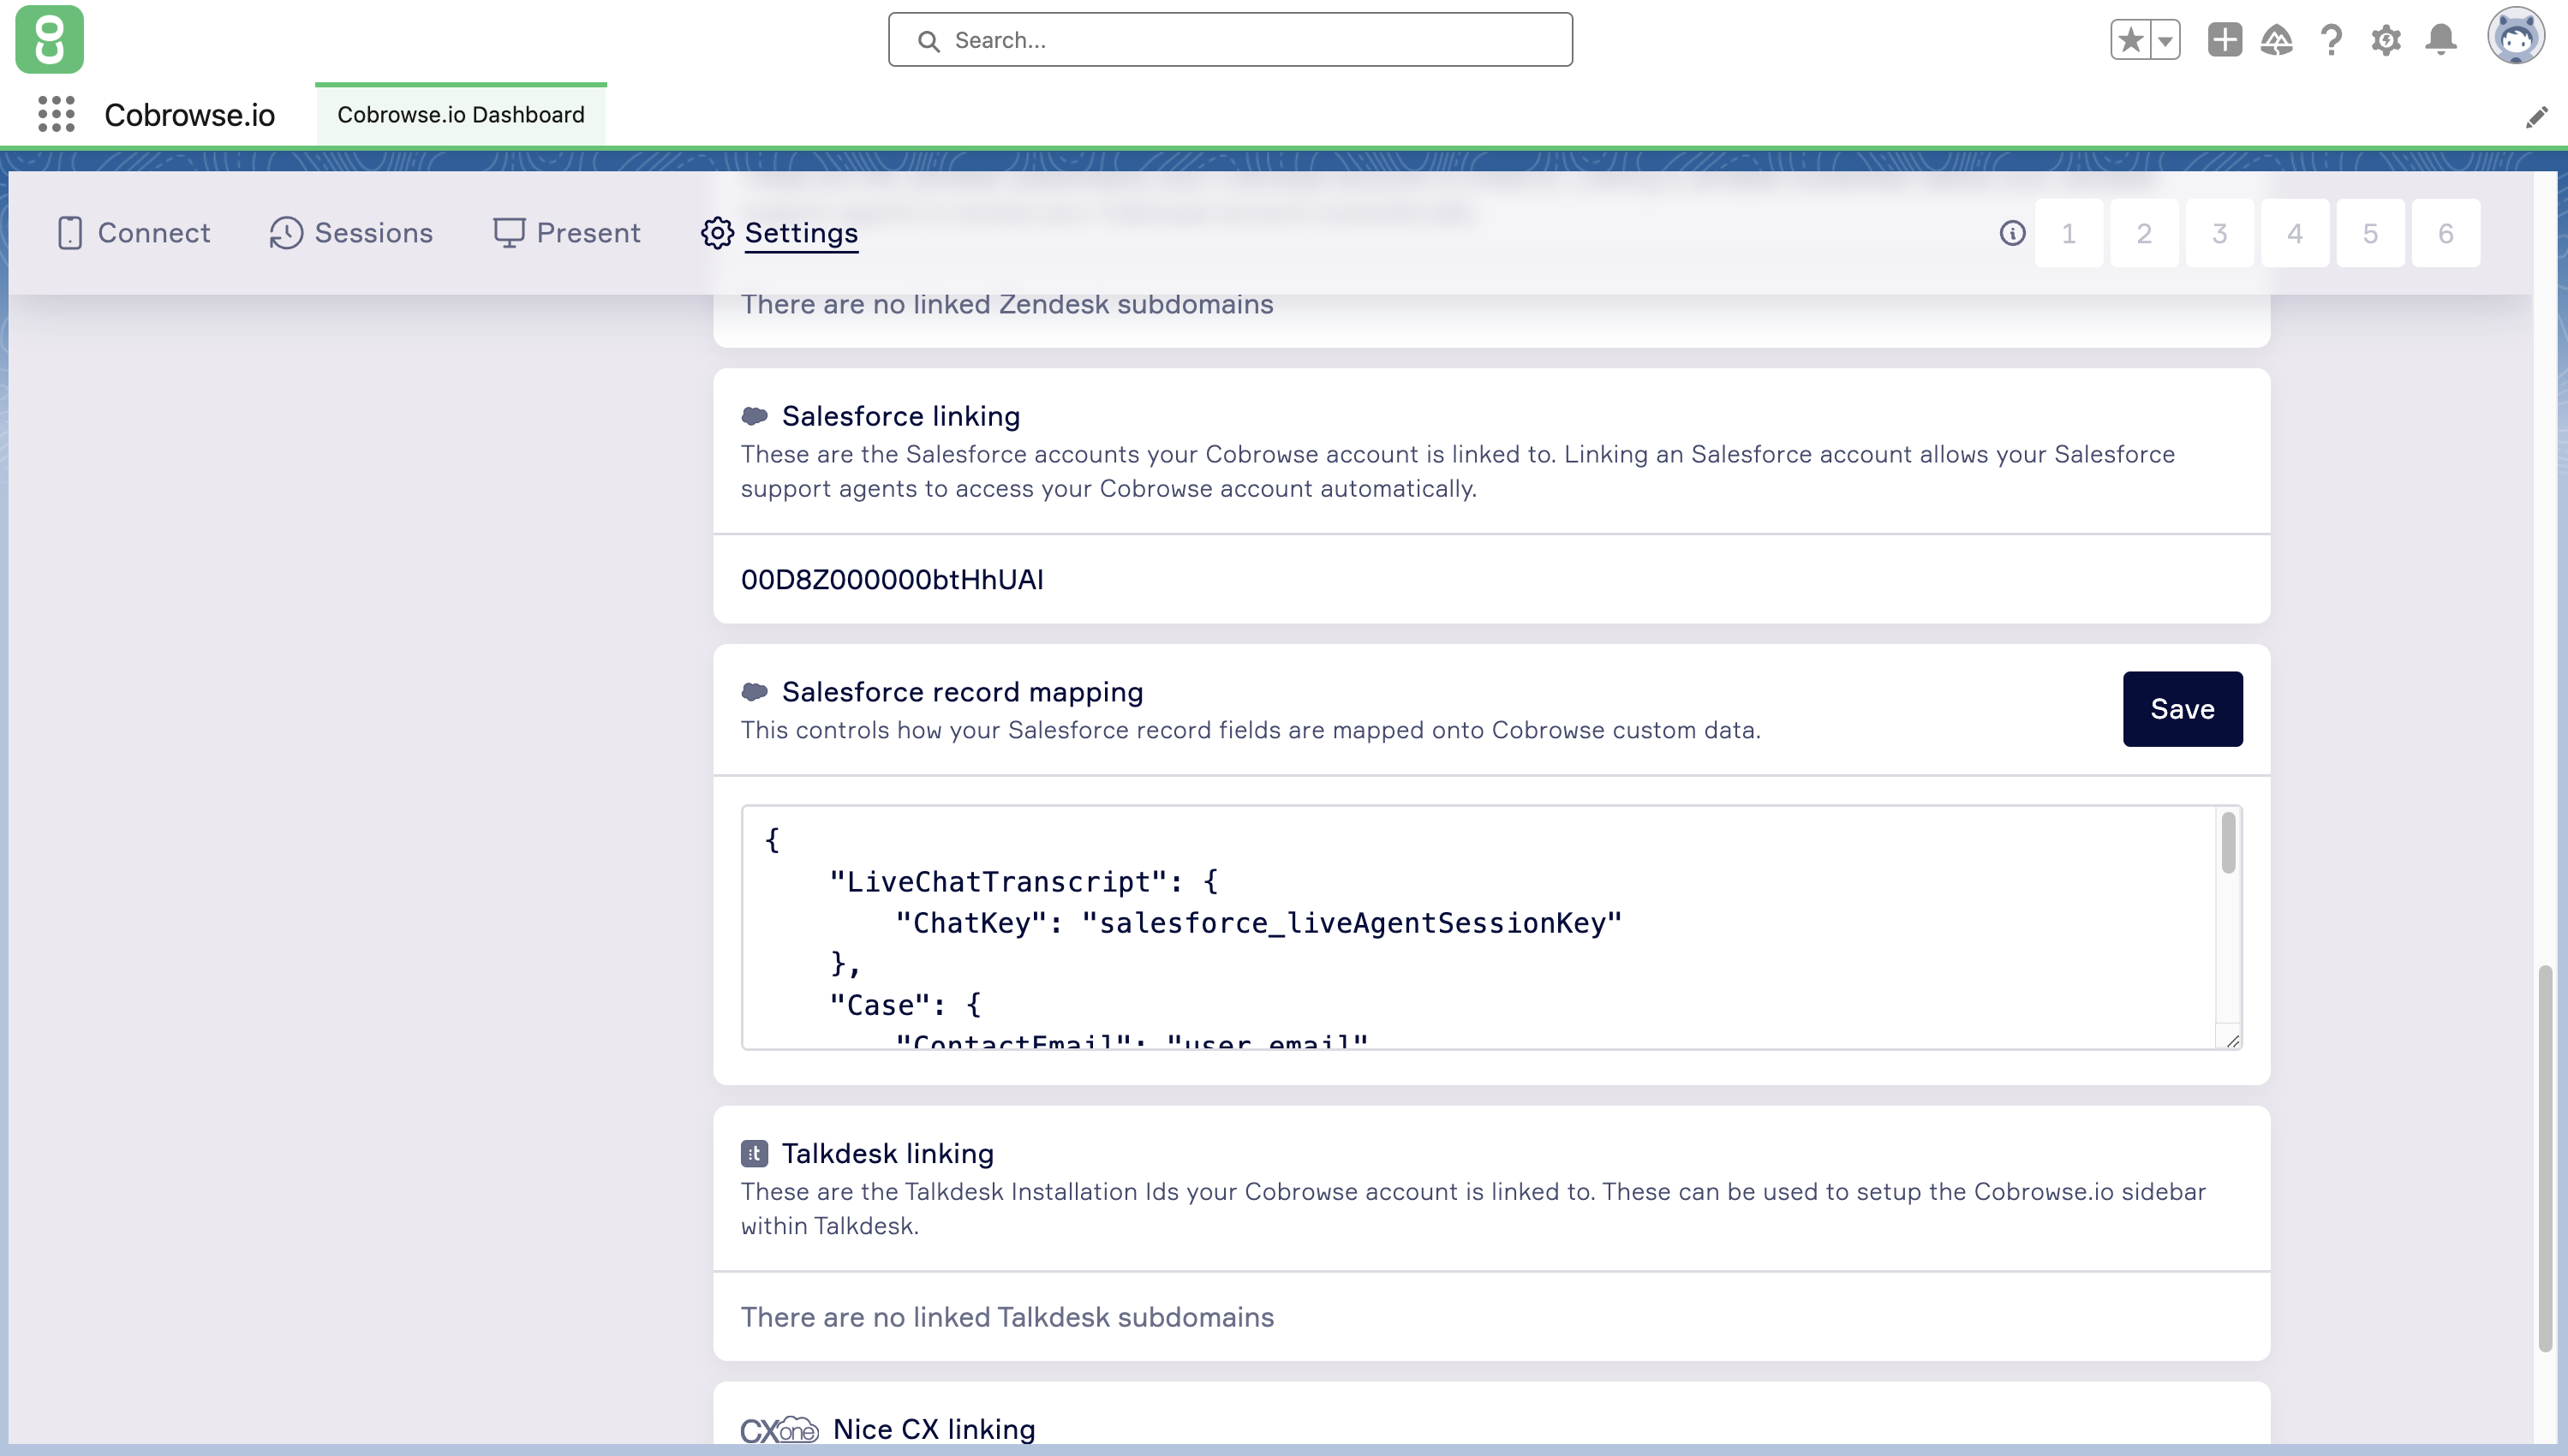Open the Present tab
Image resolution: width=2568 pixels, height=1456 pixels.
click(x=566, y=233)
